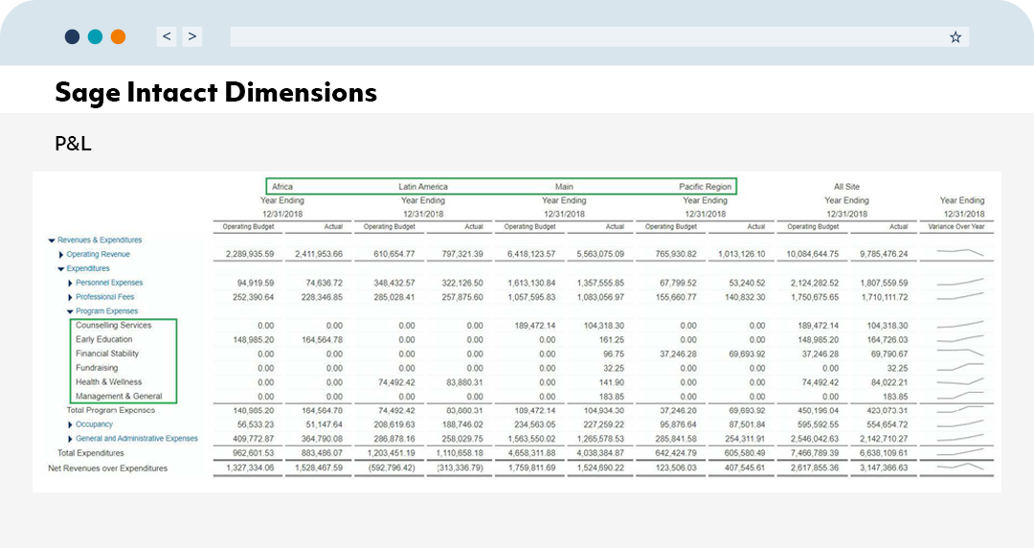Open the Early Education line item
Image resolution: width=1034 pixels, height=548 pixels.
[x=103, y=340]
